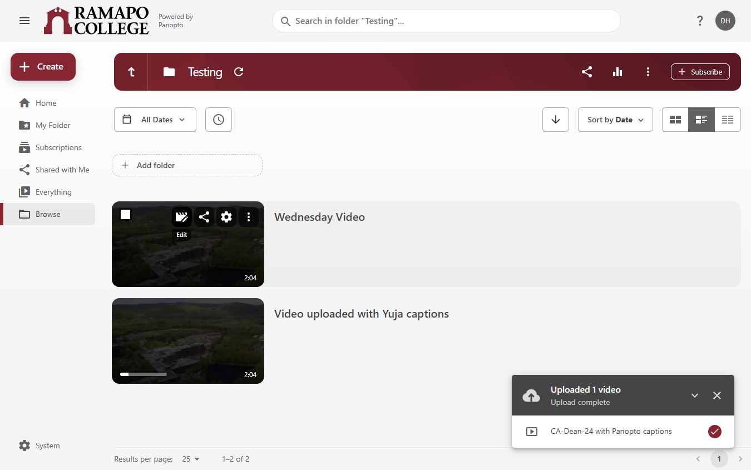Click the Yuja captions video progress bar
The width and height of the screenshot is (751, 470).
(x=144, y=374)
